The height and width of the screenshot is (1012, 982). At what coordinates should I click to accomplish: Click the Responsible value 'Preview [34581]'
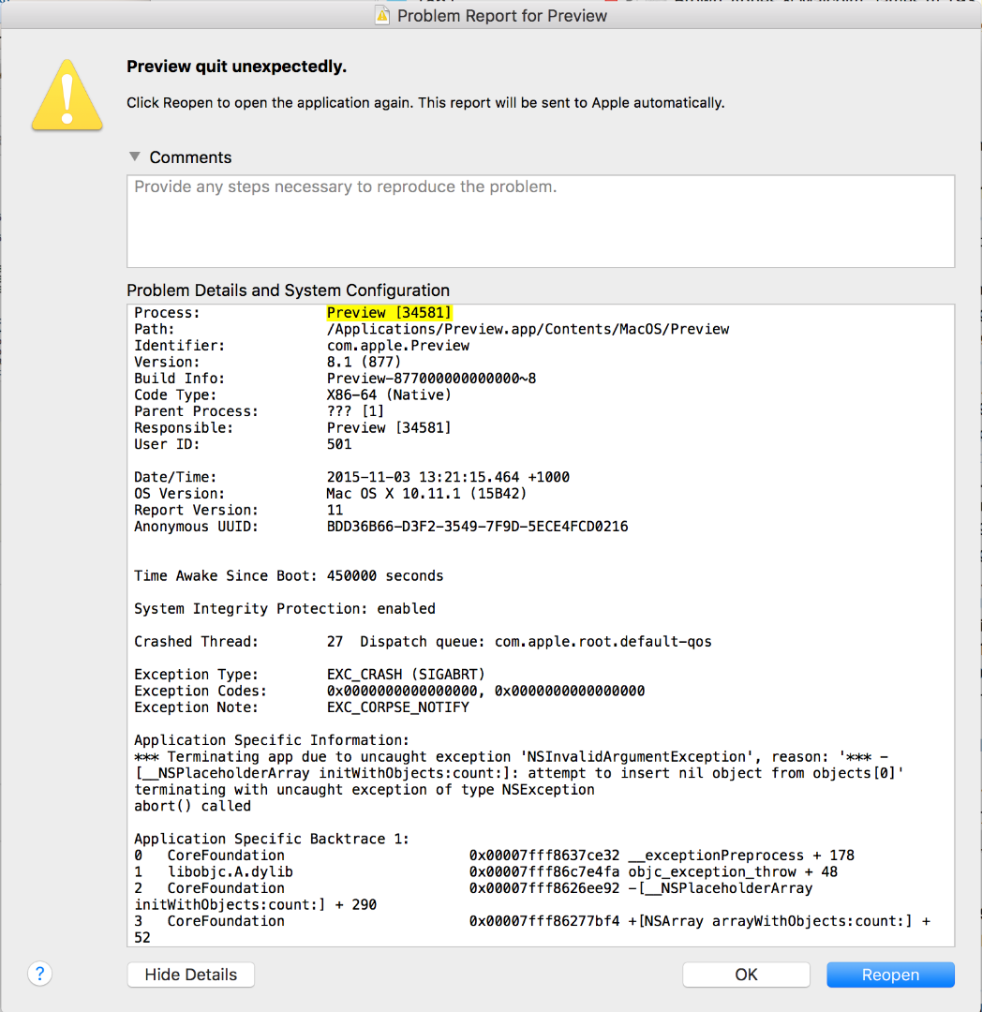click(x=389, y=428)
